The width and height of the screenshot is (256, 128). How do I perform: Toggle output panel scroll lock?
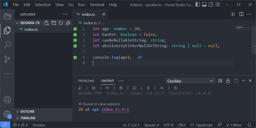(228, 81)
